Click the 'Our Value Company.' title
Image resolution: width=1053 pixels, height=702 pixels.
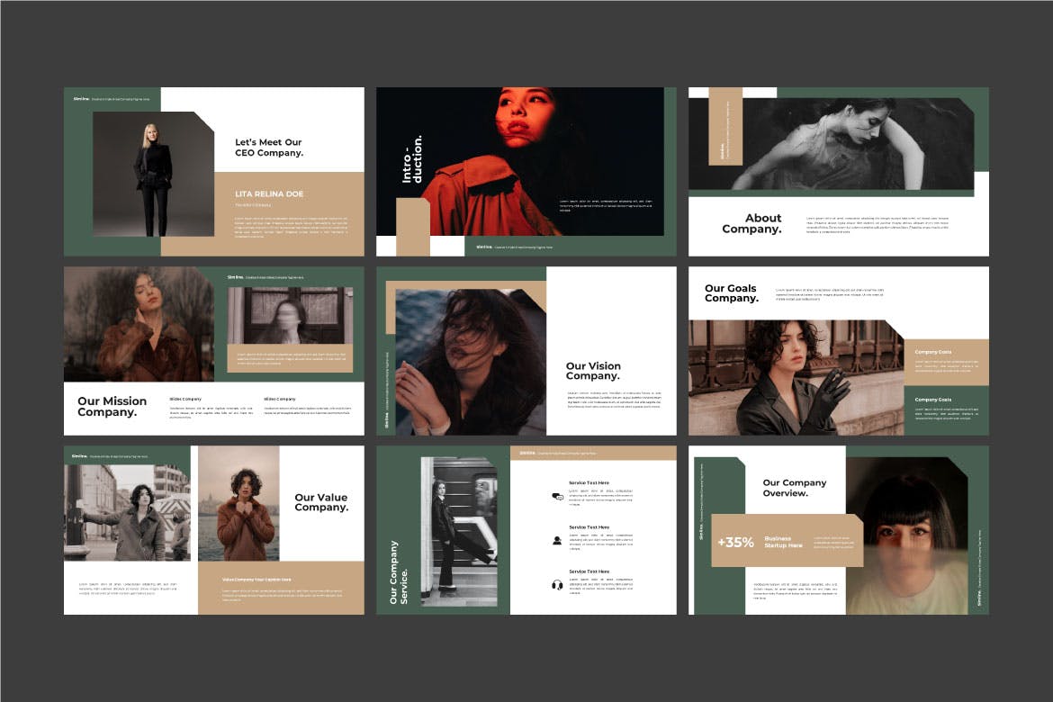[321, 502]
